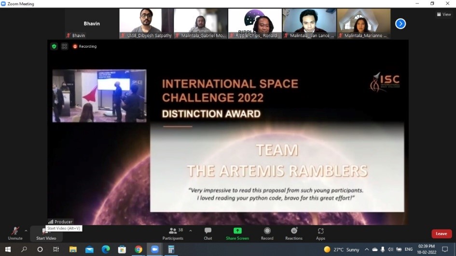The width and height of the screenshot is (456, 256).
Task: Click the Zoom icon on taskbar
Action: point(155,249)
